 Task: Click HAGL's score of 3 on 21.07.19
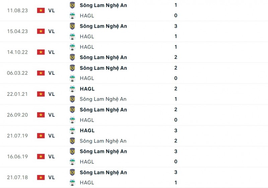point(176,131)
